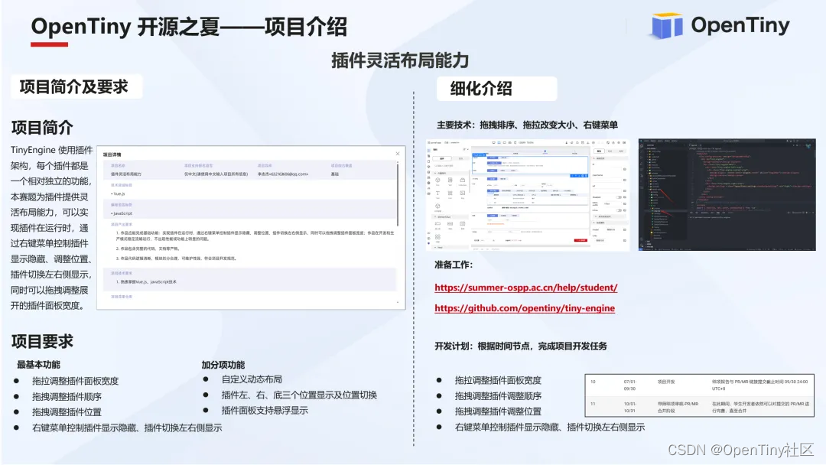Open the summer-ospp.ac.cn student help link

(525, 288)
